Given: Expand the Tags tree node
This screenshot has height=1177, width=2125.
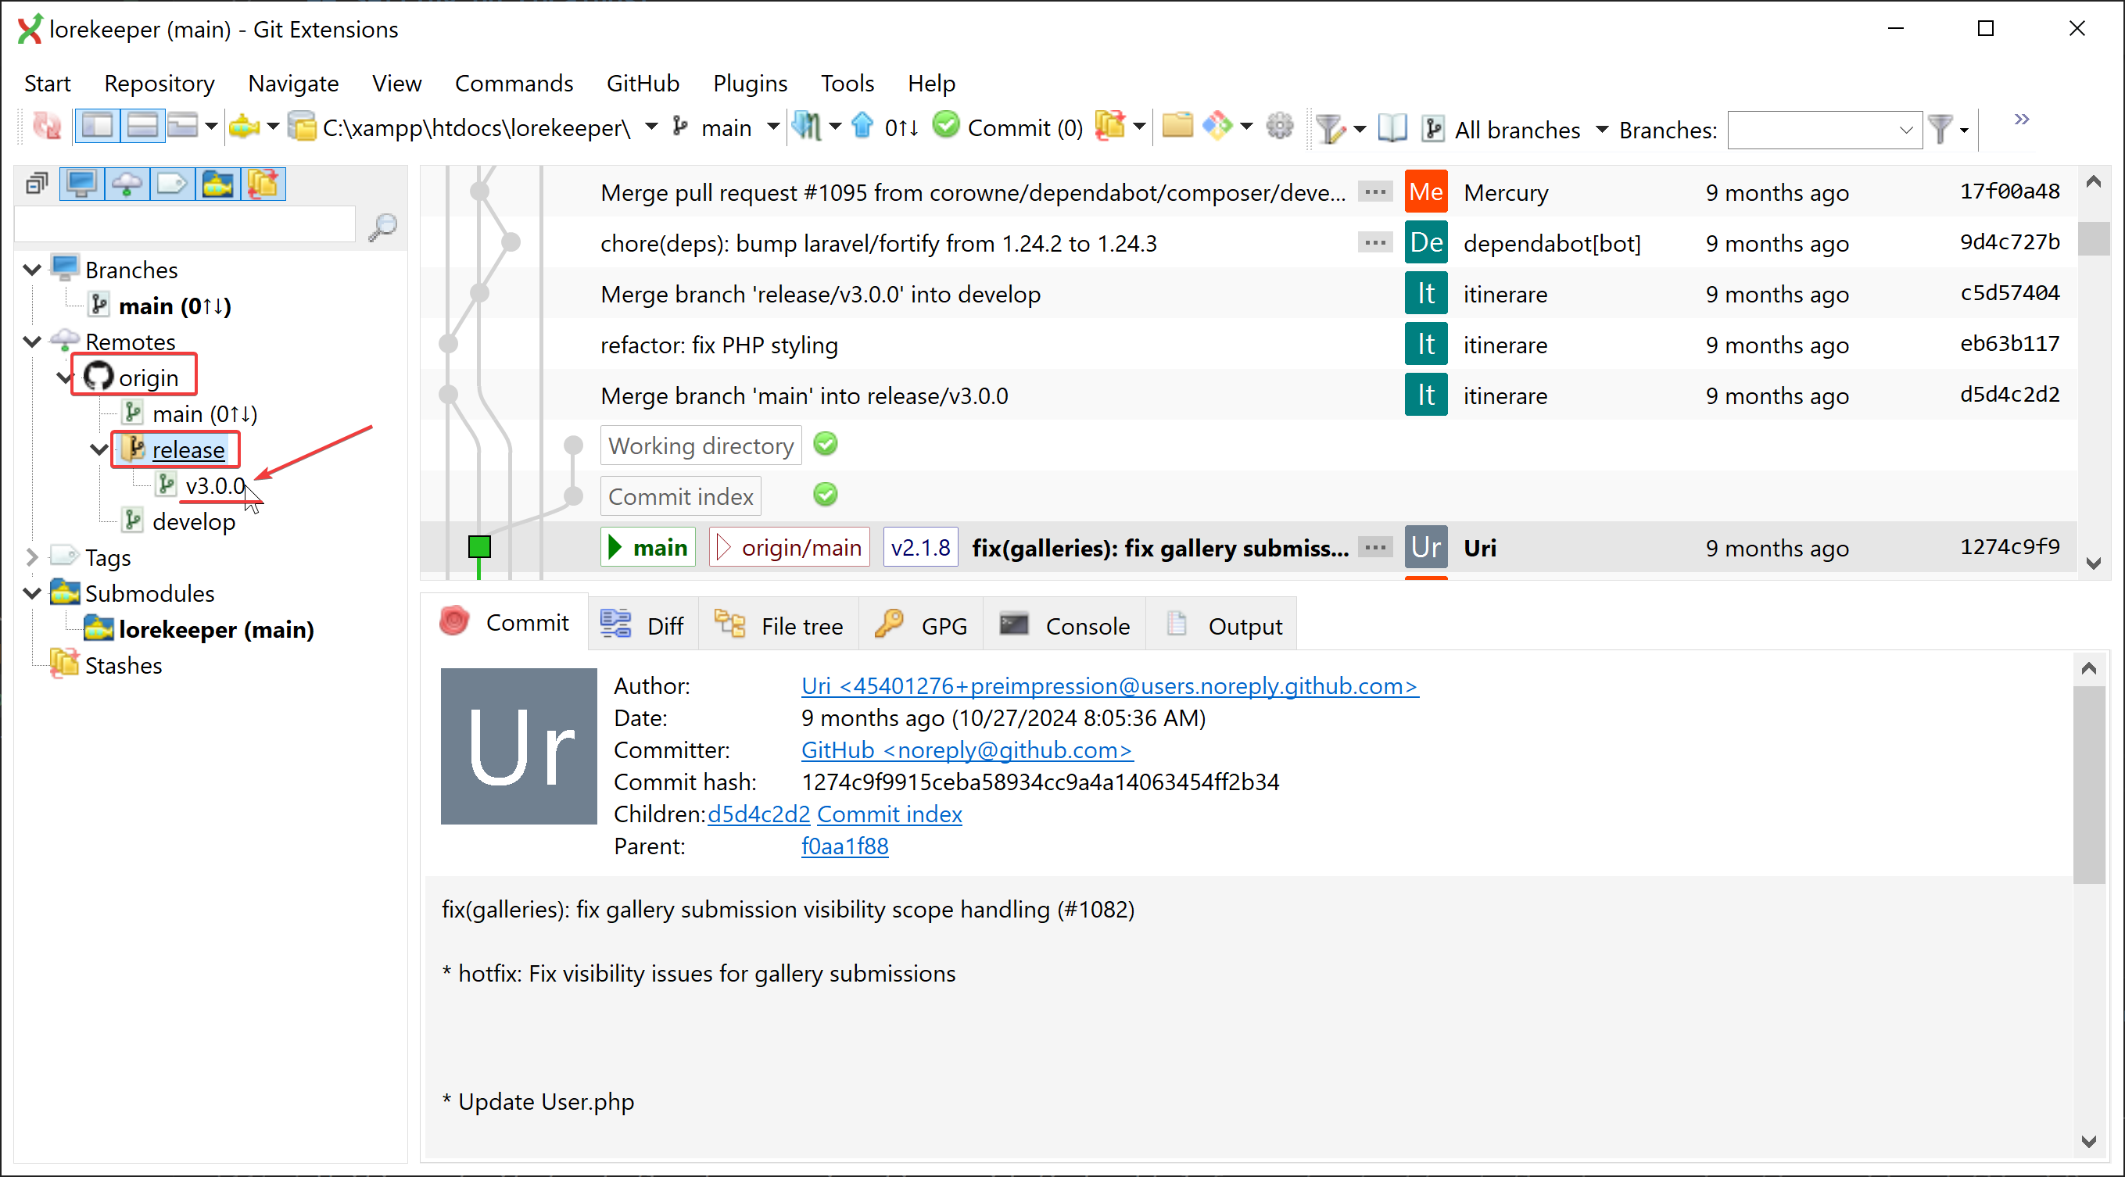Looking at the screenshot, I should coord(32,557).
